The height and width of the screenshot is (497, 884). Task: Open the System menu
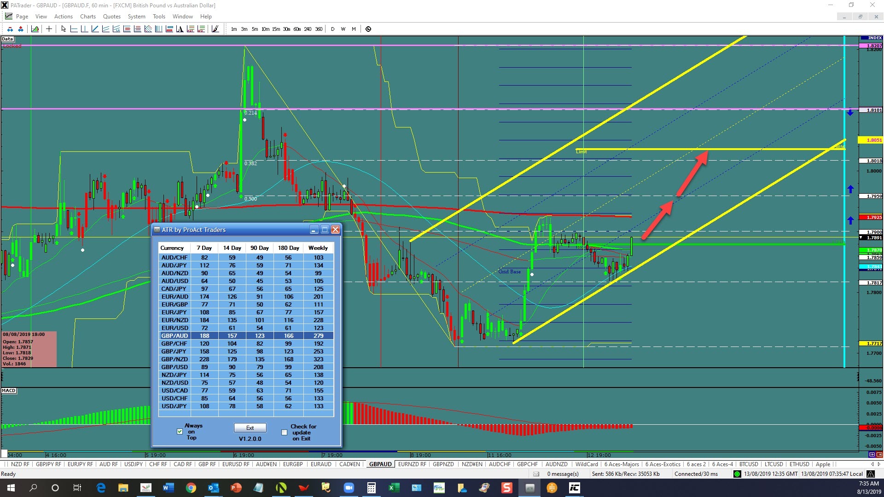136,17
